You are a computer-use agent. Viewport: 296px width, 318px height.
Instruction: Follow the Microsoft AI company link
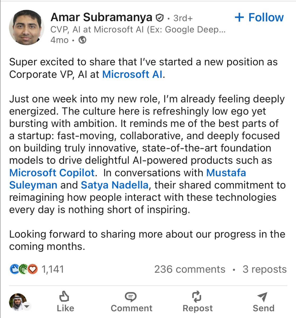[x=132, y=74]
